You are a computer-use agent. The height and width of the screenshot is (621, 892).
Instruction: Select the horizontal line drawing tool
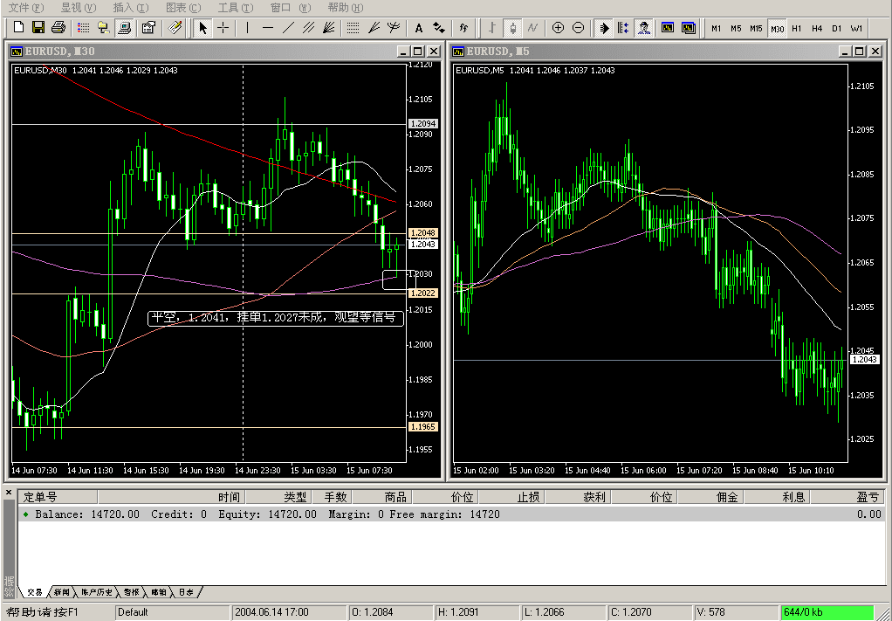[x=268, y=27]
